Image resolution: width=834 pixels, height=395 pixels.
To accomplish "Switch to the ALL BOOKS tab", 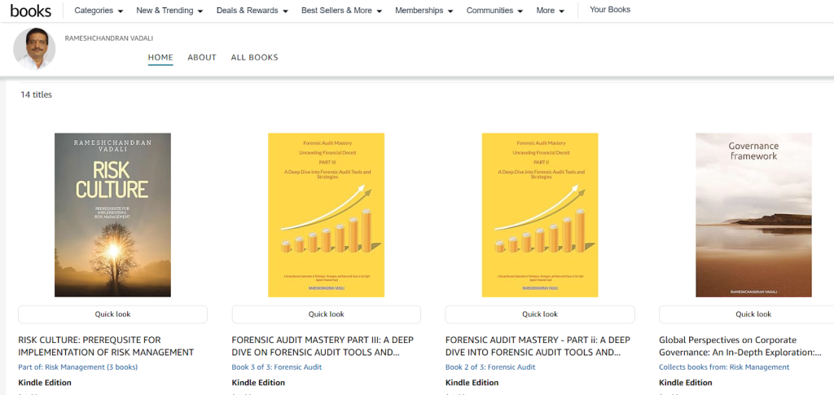I will click(254, 58).
